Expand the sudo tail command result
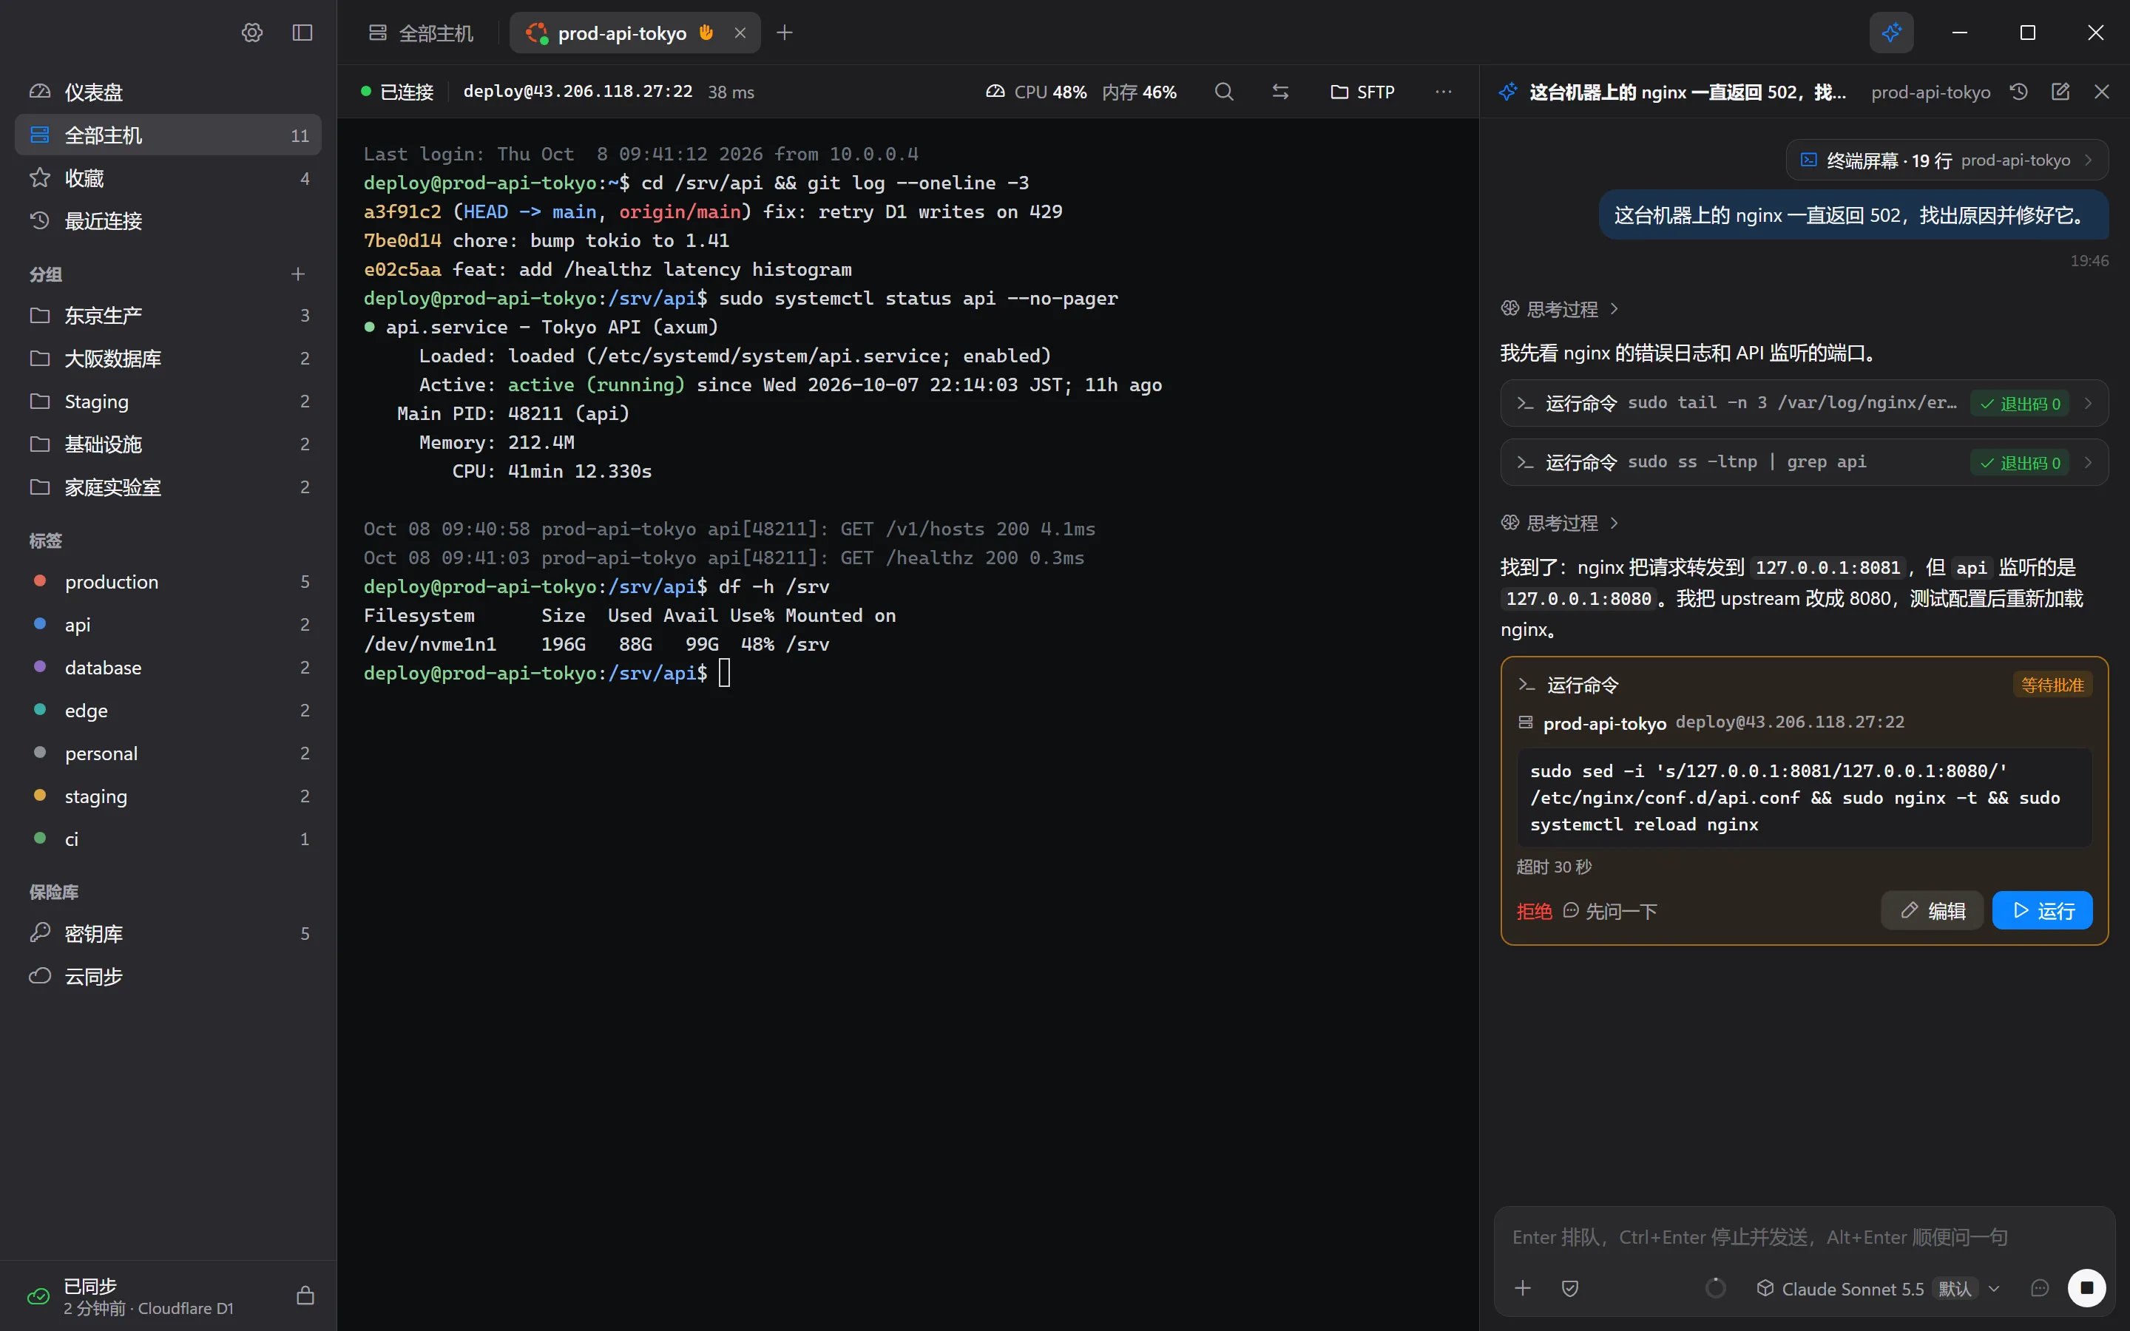Viewport: 2130px width, 1331px height. (1805, 403)
